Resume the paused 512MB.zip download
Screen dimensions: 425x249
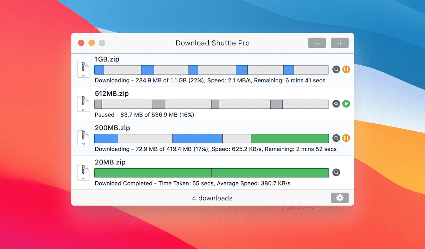346,104
